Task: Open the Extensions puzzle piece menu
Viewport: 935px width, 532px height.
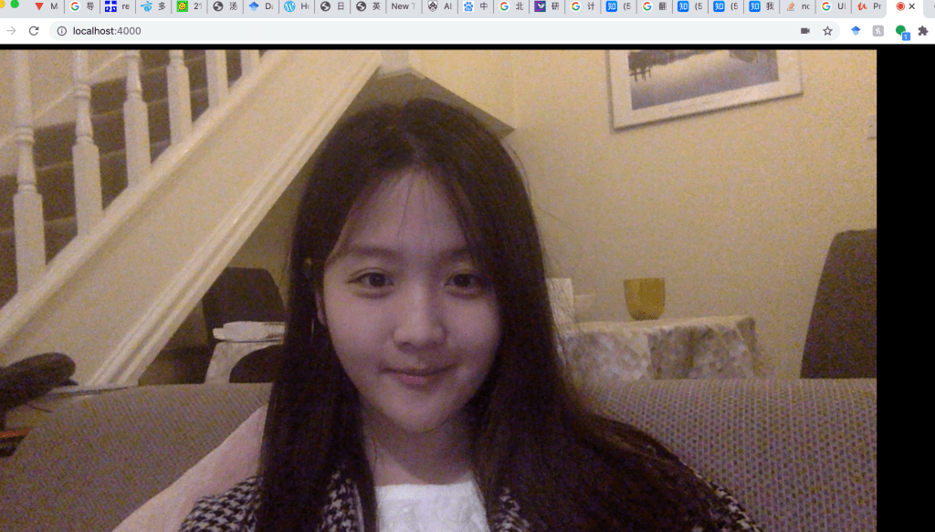Action: click(923, 31)
